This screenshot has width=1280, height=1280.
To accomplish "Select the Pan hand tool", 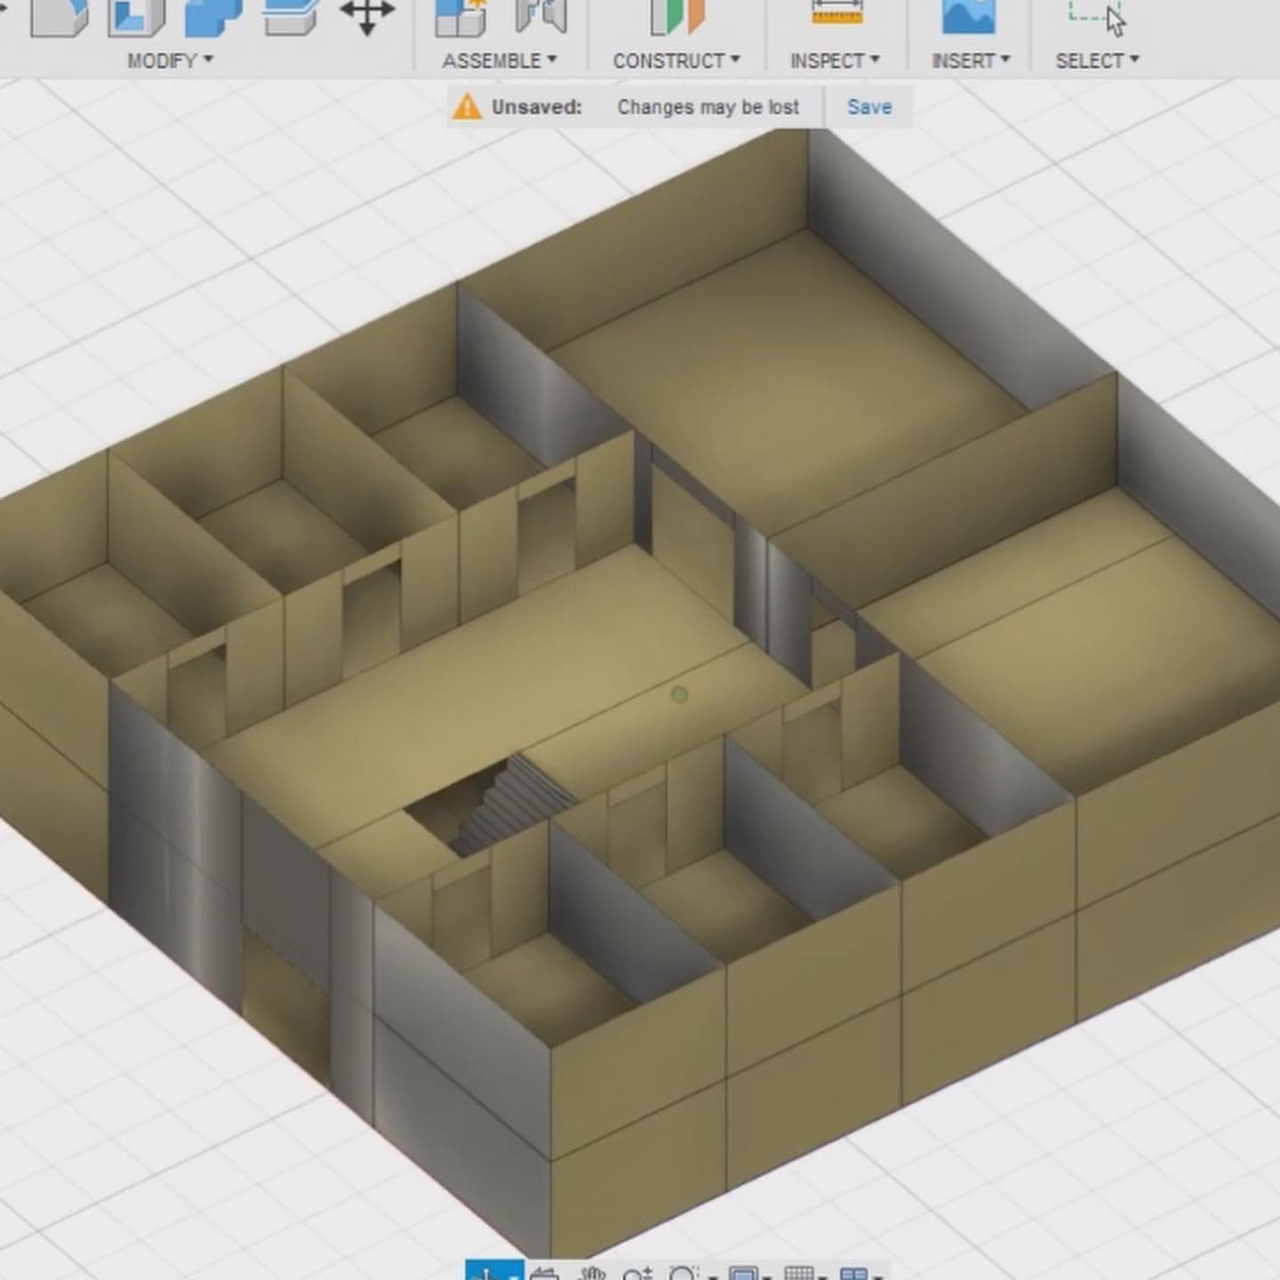I will pyautogui.click(x=592, y=1273).
